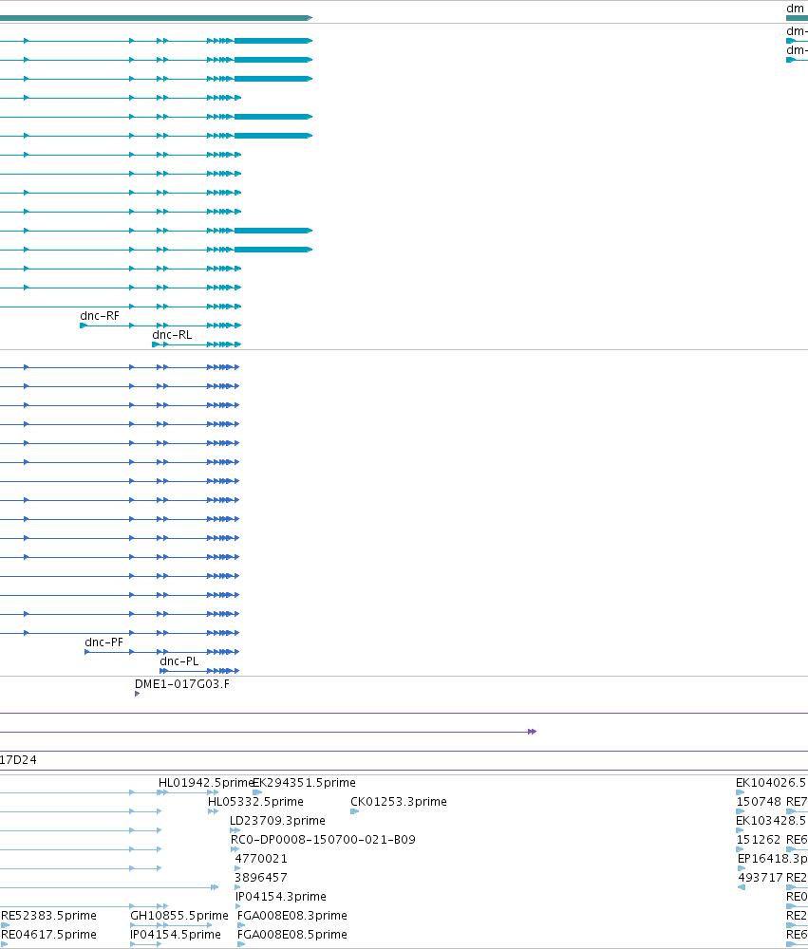This screenshot has width=808, height=949.
Task: Click the 150748 feature label
Action: click(x=759, y=802)
